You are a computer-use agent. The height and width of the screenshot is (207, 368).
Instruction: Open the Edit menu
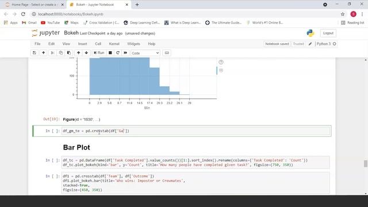(51, 44)
